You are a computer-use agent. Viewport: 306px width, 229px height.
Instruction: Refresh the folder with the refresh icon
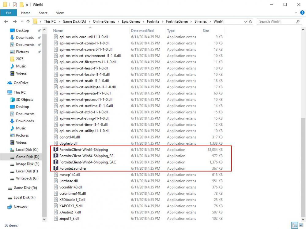(x=251, y=21)
